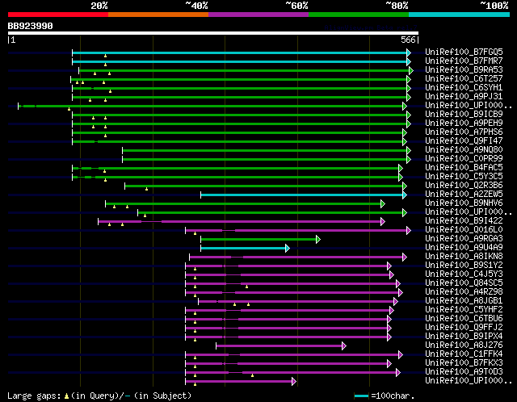Select hit name UniRef100_A8JGB1

click(464, 301)
